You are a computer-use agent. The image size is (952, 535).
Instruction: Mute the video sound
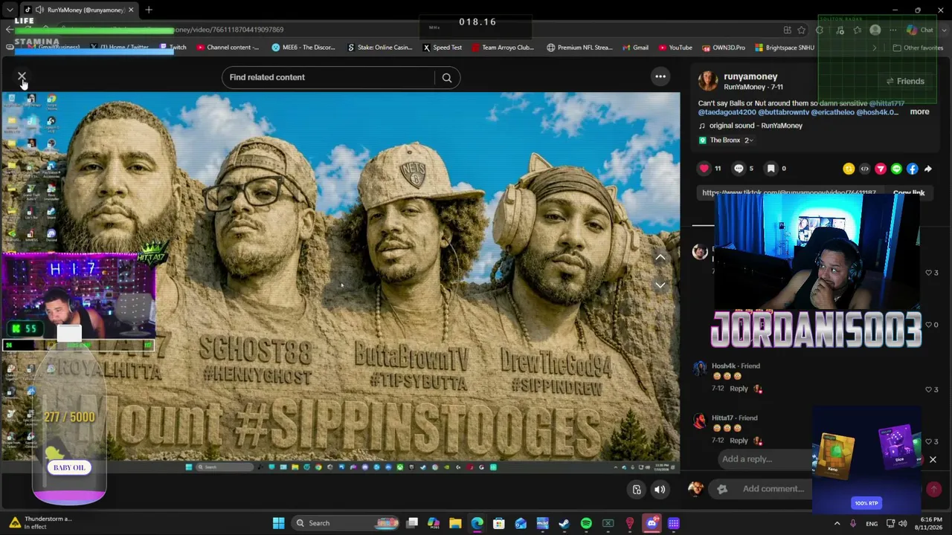coord(660,489)
